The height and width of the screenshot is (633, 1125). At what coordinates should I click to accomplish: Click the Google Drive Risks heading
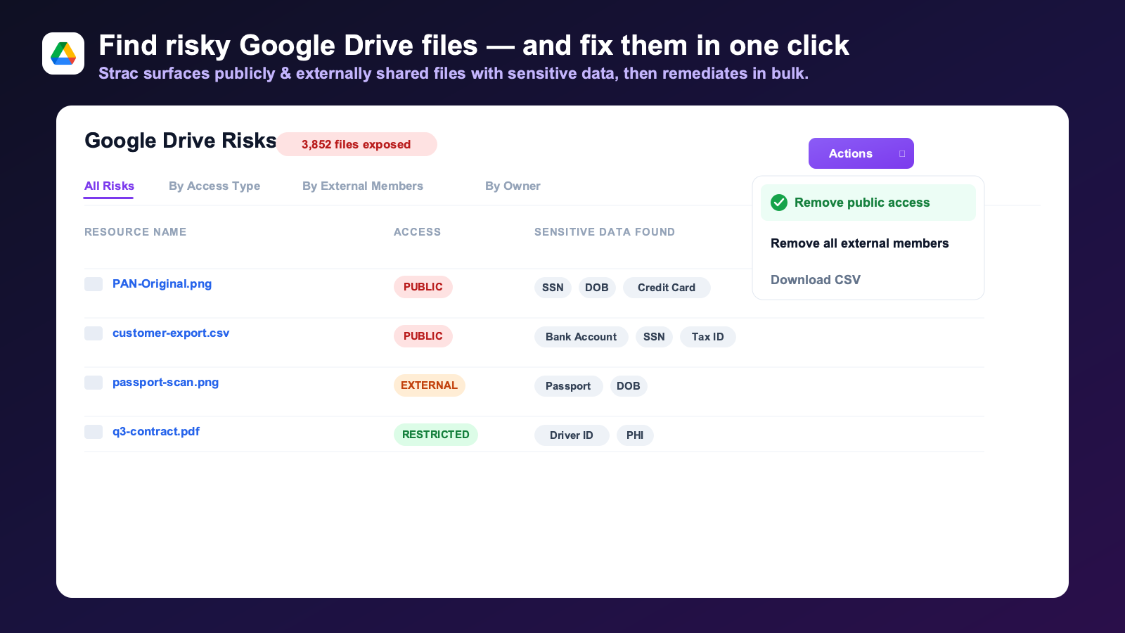pyautogui.click(x=181, y=141)
